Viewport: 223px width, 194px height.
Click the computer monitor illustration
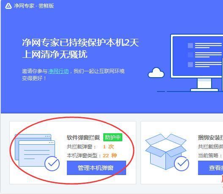pyautogui.click(x=197, y=62)
